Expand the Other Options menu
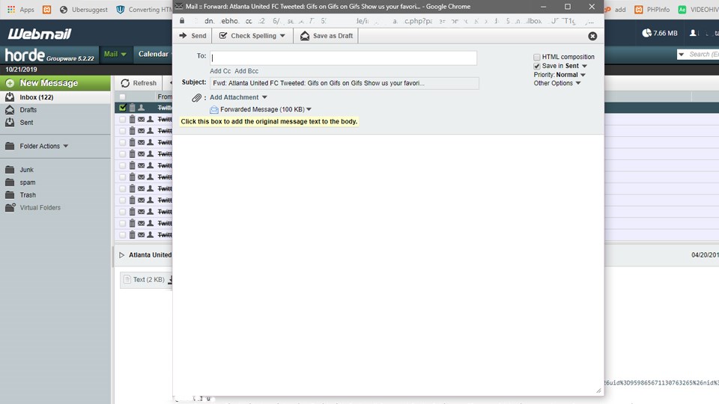This screenshot has height=404, width=719. click(x=578, y=84)
